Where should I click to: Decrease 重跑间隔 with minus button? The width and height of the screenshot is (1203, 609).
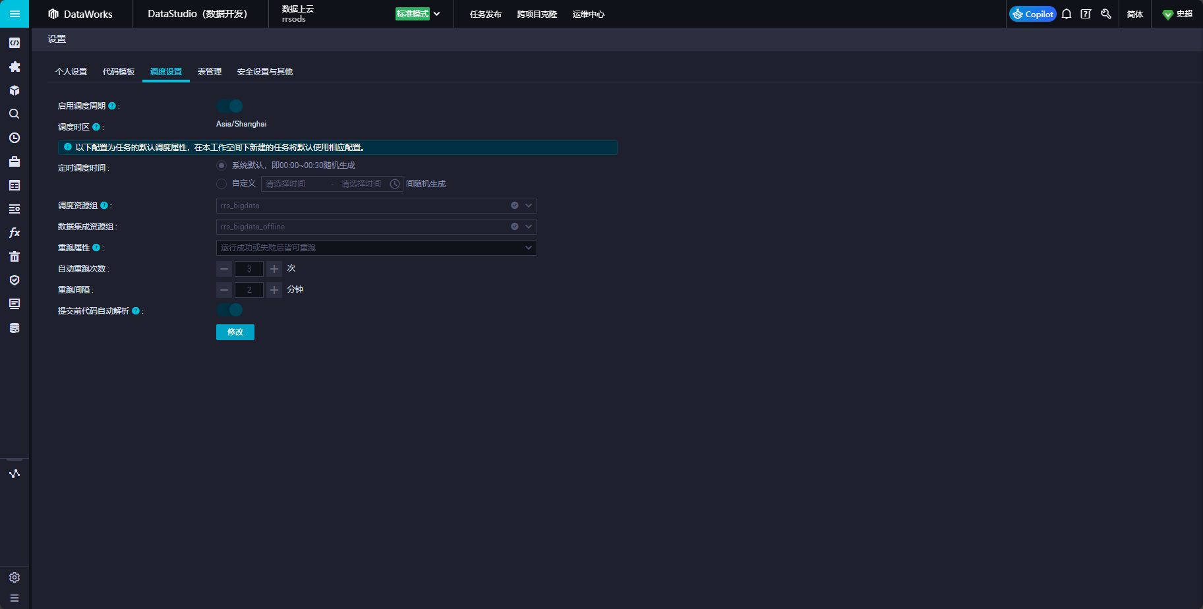click(x=224, y=290)
